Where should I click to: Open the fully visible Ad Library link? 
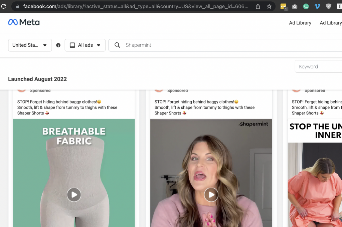coord(300,23)
